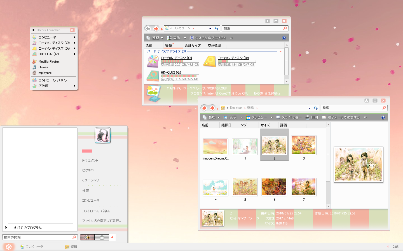Image resolution: width=403 pixels, height=251 pixels.
Task: Start スライドショー in the 壁紙 window
Action: pyautogui.click(x=289, y=117)
